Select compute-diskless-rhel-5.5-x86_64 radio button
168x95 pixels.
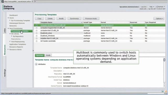[37, 25]
